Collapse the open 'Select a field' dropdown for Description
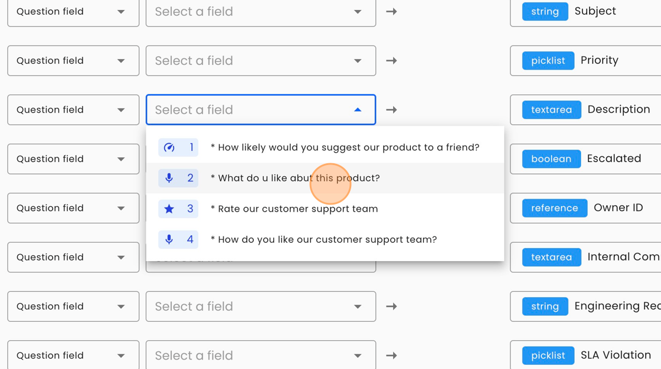Viewport: 661px width, 369px height. pos(358,110)
